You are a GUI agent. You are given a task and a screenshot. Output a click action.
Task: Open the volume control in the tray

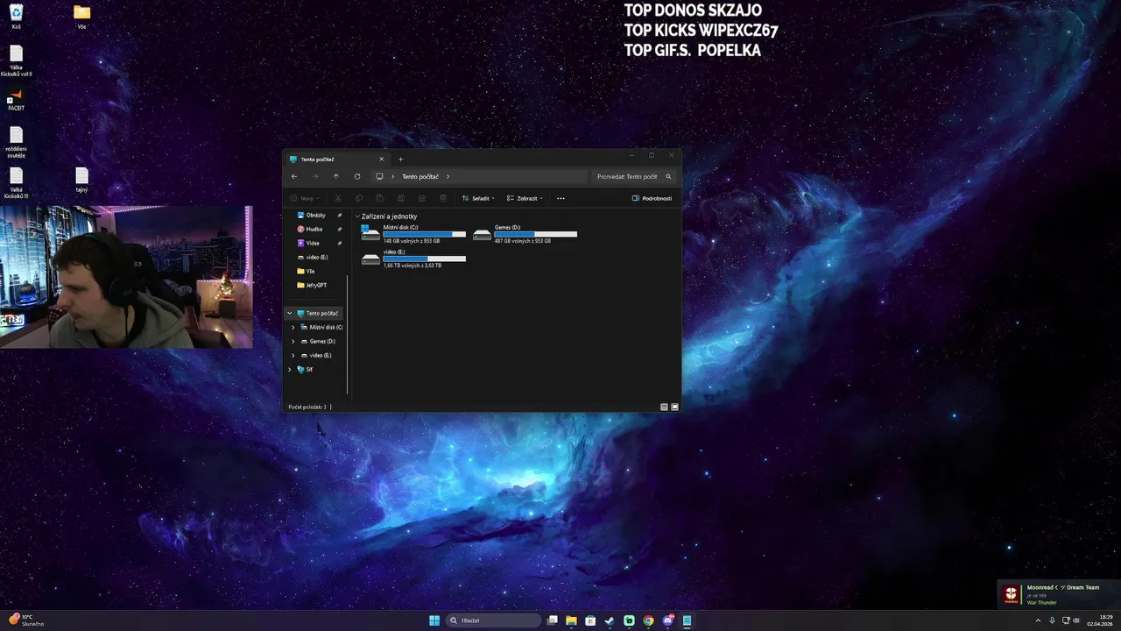tap(1075, 620)
